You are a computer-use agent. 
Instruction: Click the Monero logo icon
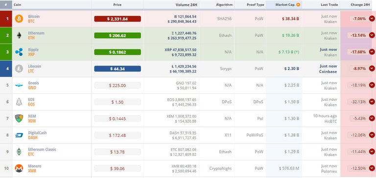19,168
